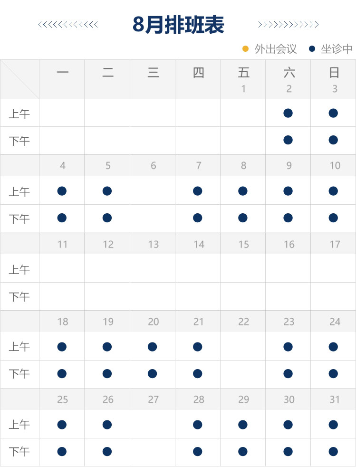The height and width of the screenshot is (475, 356).
Task: Select the morning dot on Thursday 7
Action: (197, 191)
